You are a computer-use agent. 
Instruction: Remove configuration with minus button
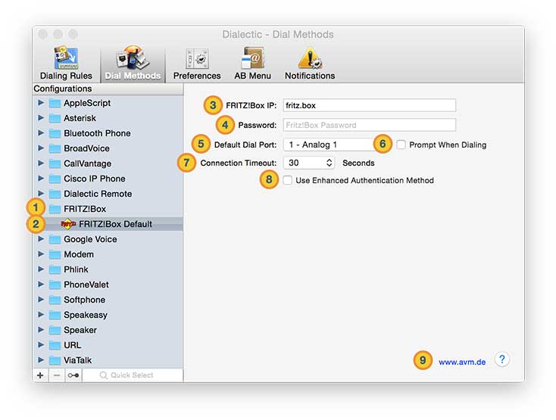57,375
